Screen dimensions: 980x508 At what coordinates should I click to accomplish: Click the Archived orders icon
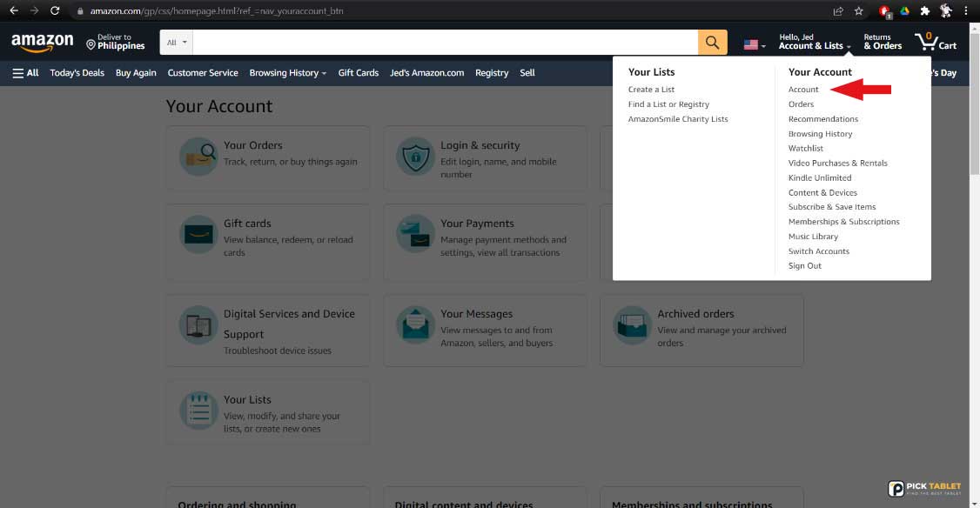click(x=632, y=325)
